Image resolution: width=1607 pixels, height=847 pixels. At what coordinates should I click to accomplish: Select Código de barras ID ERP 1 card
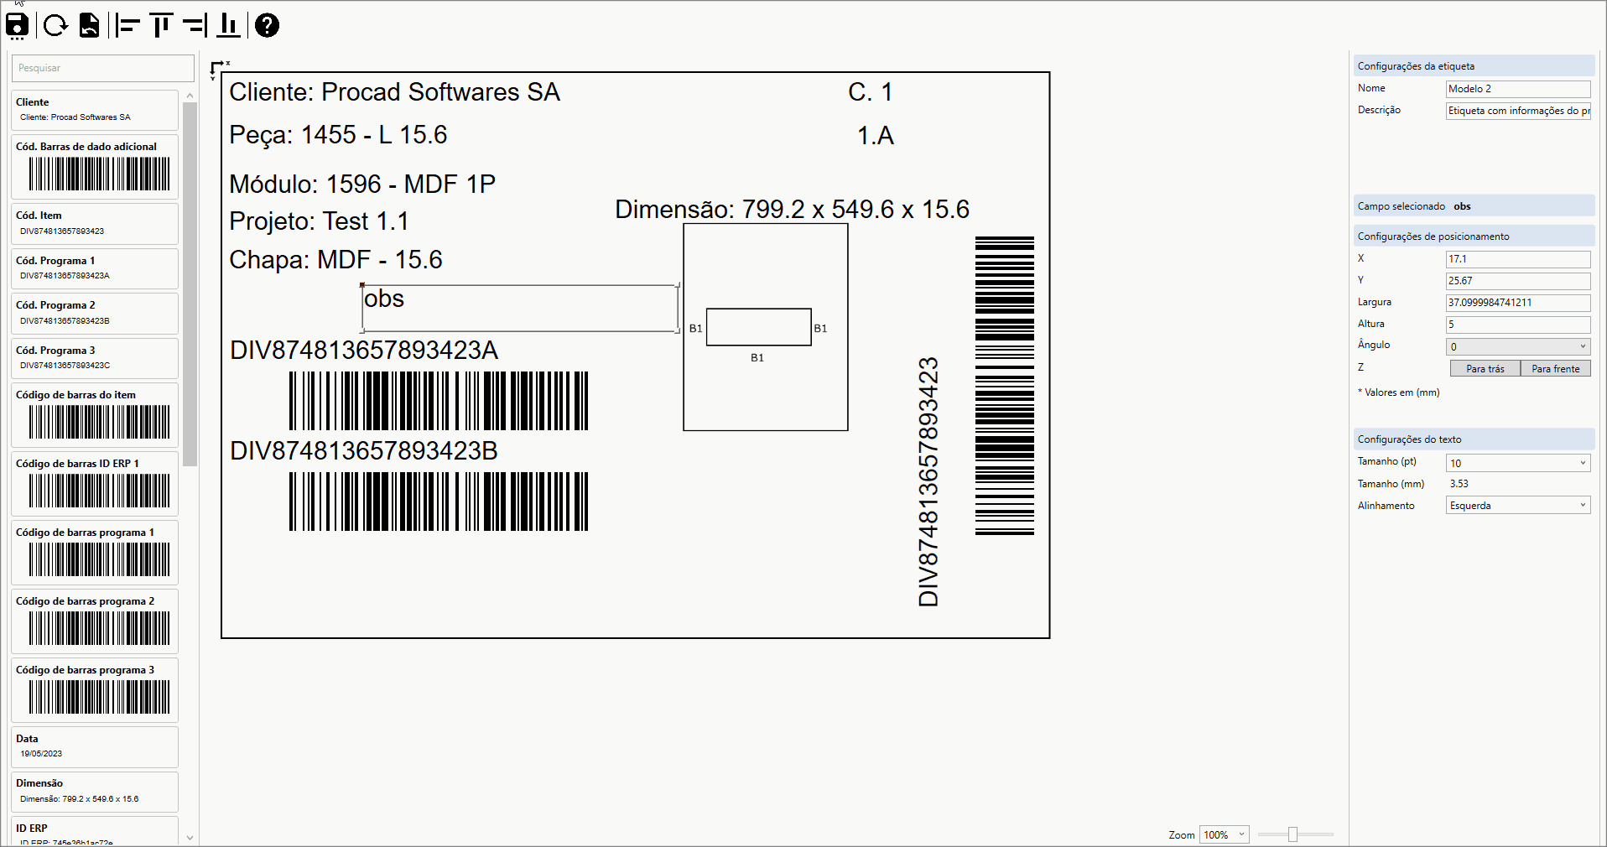click(x=95, y=484)
